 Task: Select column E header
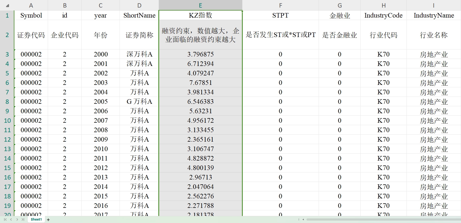click(x=200, y=5)
